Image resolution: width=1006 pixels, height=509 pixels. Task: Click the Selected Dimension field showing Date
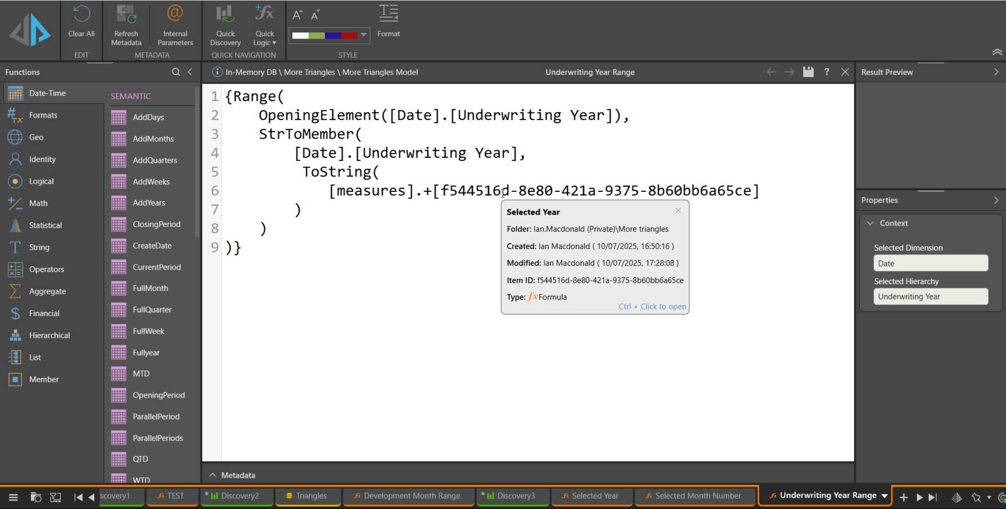[x=931, y=263]
